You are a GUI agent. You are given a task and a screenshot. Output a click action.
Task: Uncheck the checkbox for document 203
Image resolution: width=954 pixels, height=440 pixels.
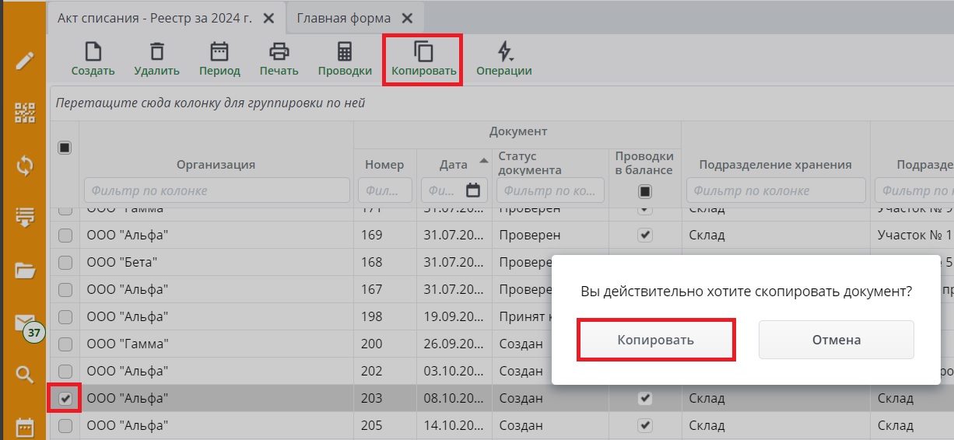click(x=65, y=399)
